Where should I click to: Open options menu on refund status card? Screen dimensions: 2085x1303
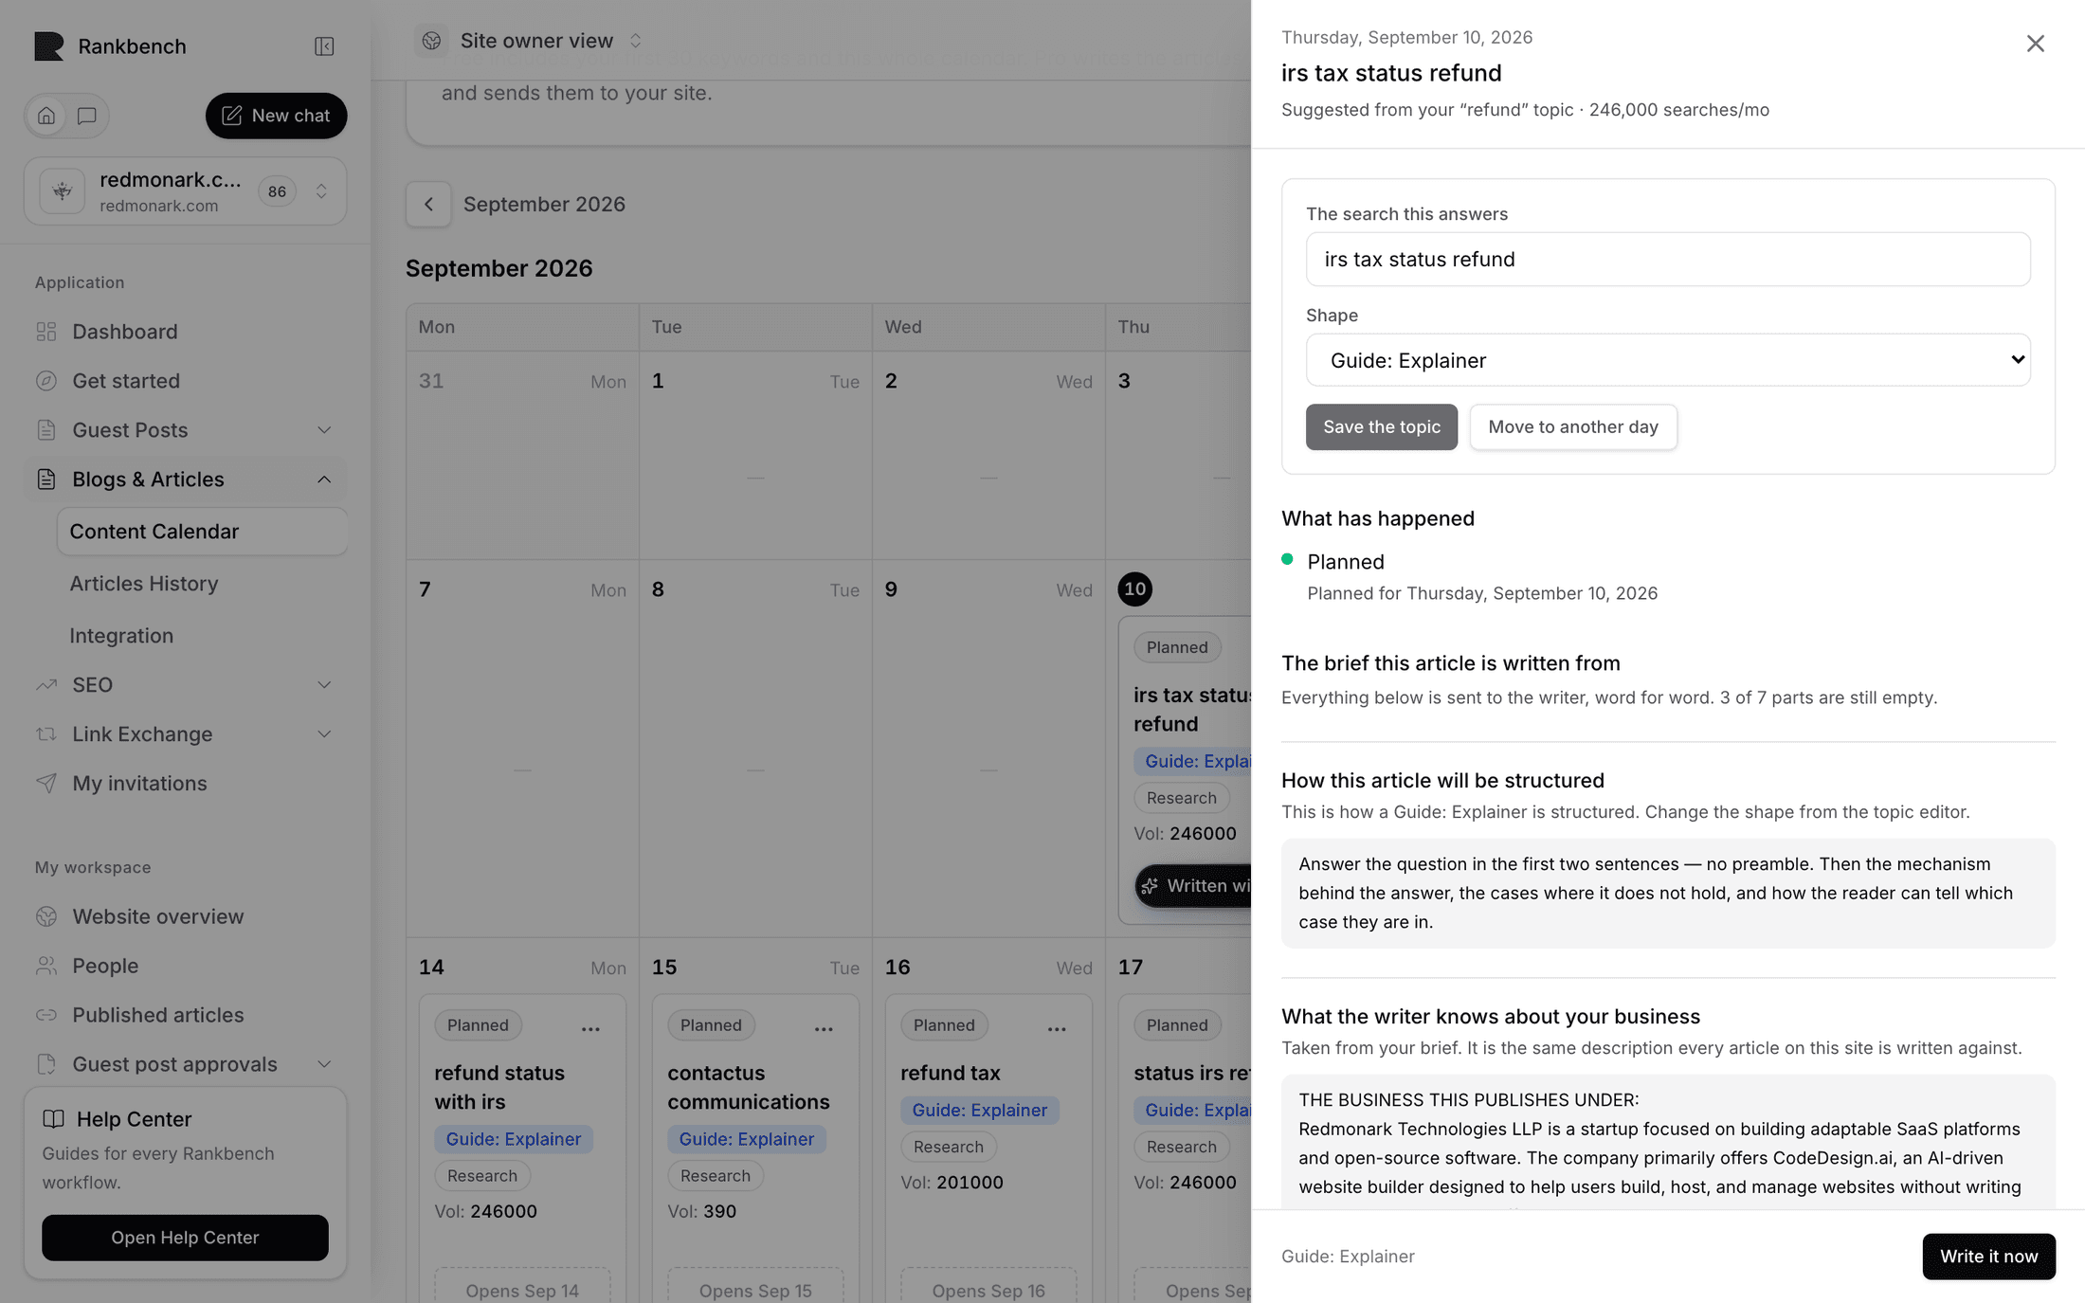[590, 1027]
